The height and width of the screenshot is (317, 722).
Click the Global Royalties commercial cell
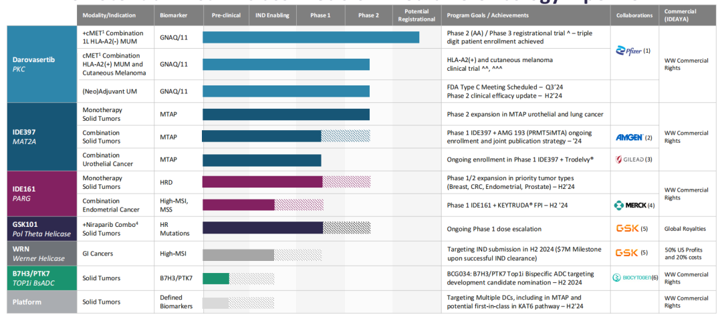[686, 228]
